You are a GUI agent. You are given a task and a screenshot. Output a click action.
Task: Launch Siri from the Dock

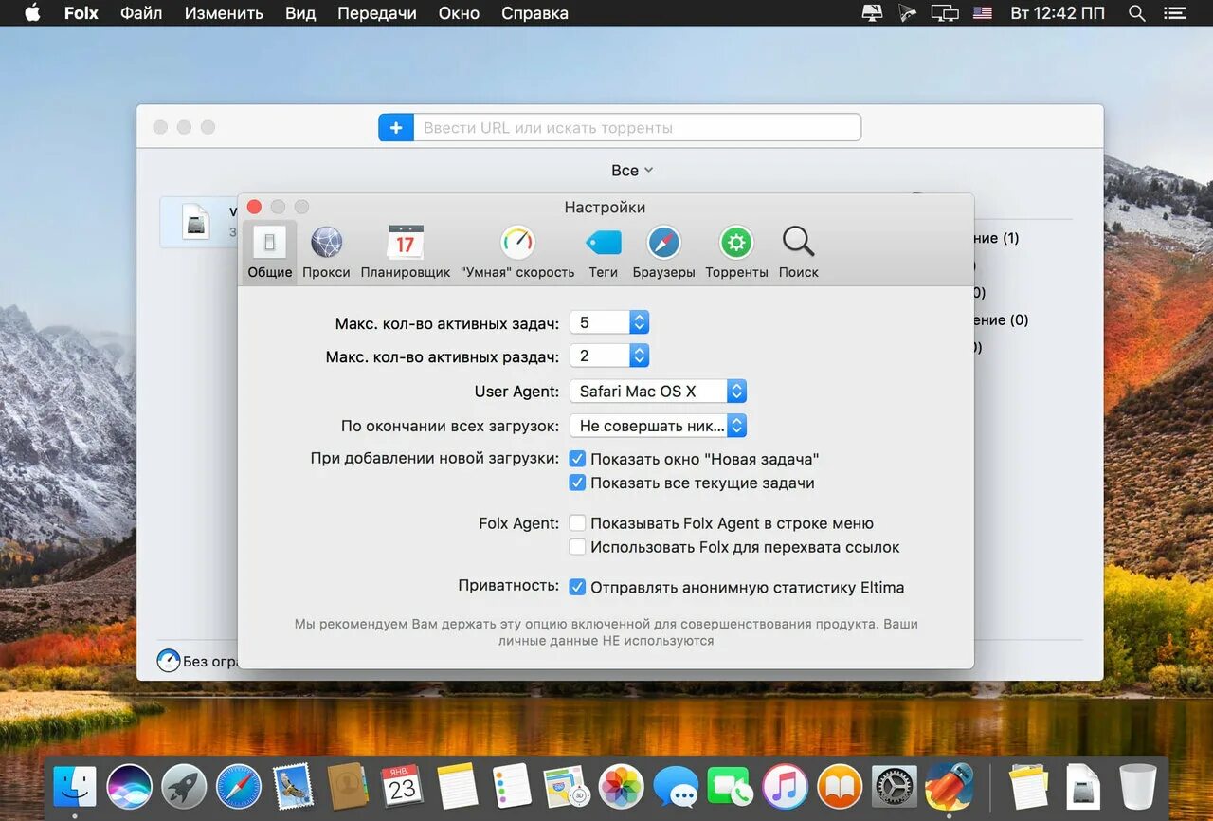click(130, 786)
